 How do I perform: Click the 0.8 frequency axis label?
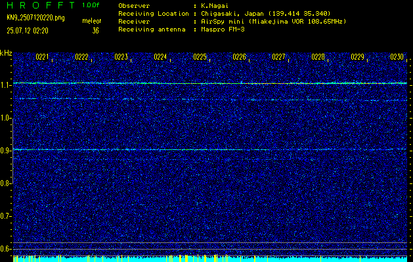(5, 183)
